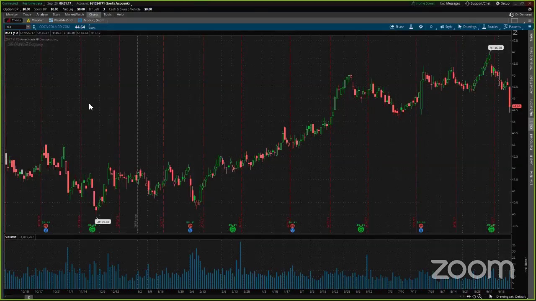
Task: Open the Patterns menu
Action: click(513, 27)
